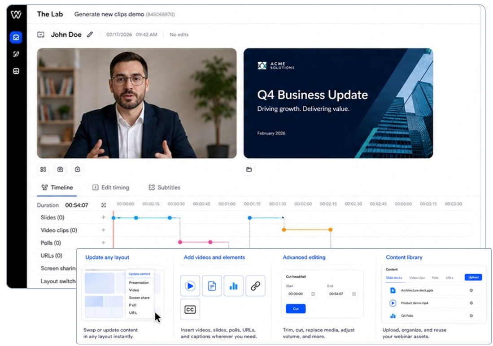Add a slide with the Slides plus
The image size is (493, 346).
pos(103,217)
